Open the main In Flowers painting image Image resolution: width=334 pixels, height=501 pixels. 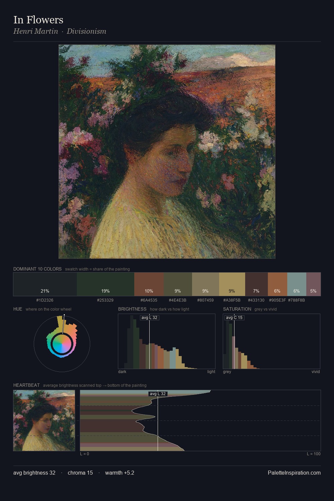pyautogui.click(x=167, y=152)
